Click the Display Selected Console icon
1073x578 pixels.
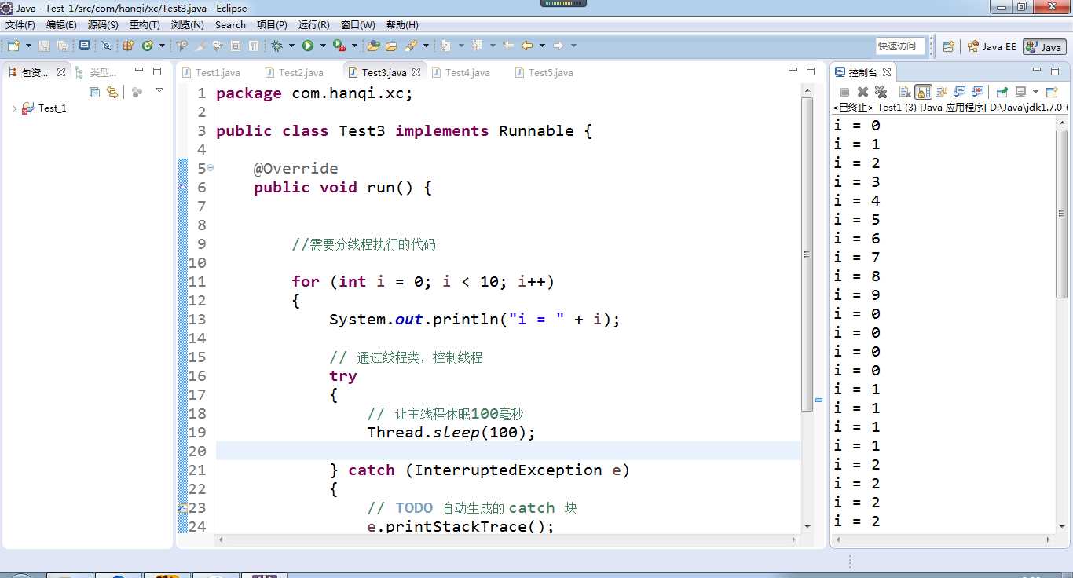click(1020, 92)
